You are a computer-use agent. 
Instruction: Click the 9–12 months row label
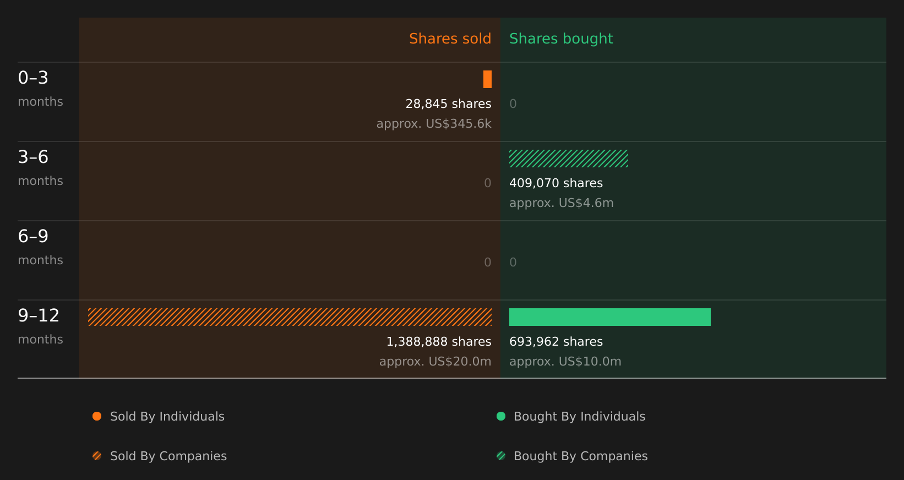[x=40, y=326]
